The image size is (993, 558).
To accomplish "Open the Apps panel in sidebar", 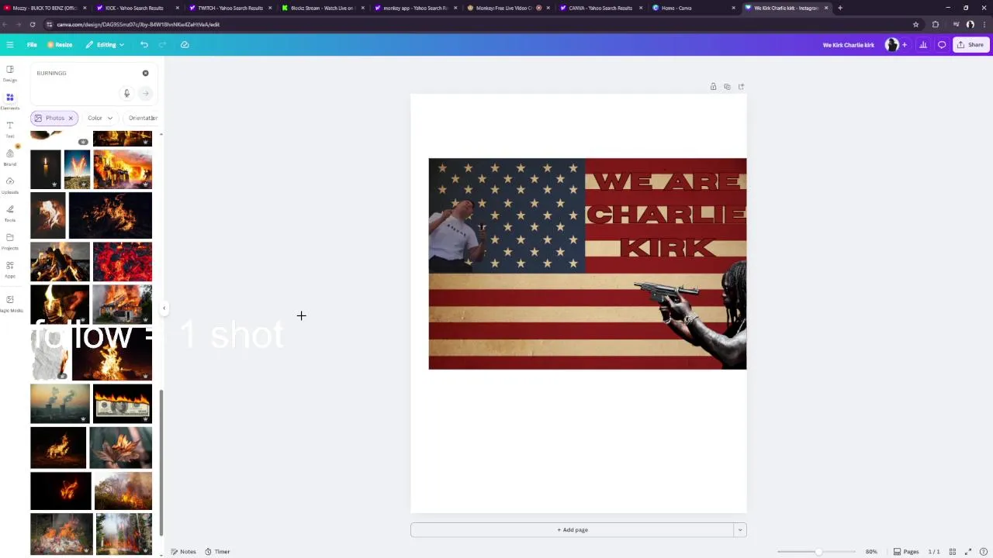I will (x=10, y=269).
